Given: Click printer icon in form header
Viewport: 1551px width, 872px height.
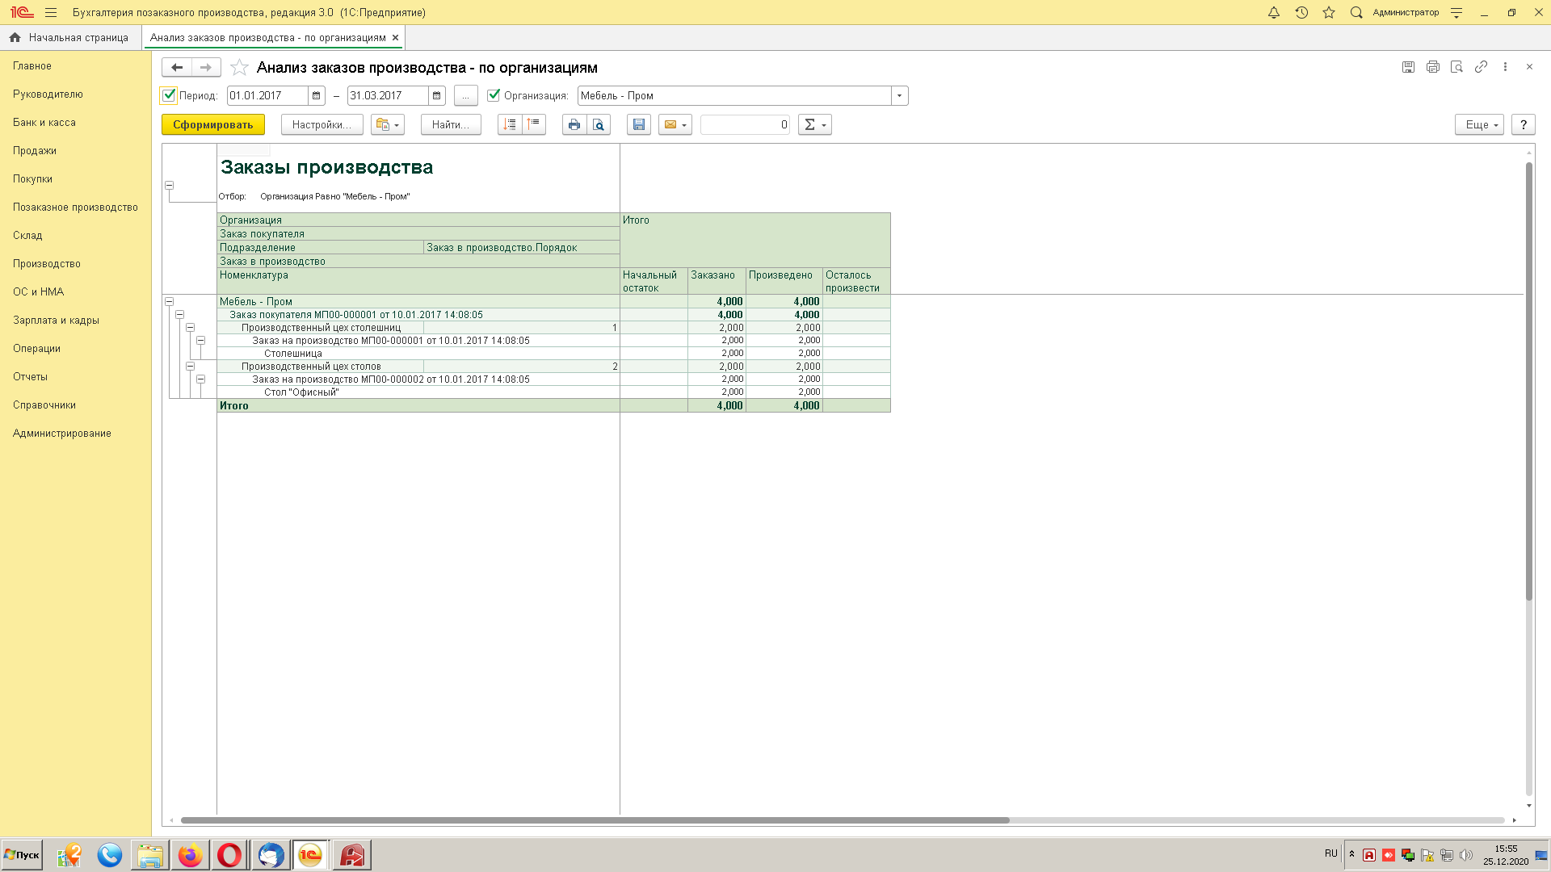Looking at the screenshot, I should coord(1432,67).
